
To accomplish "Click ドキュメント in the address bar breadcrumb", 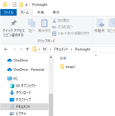I will 61,49.
